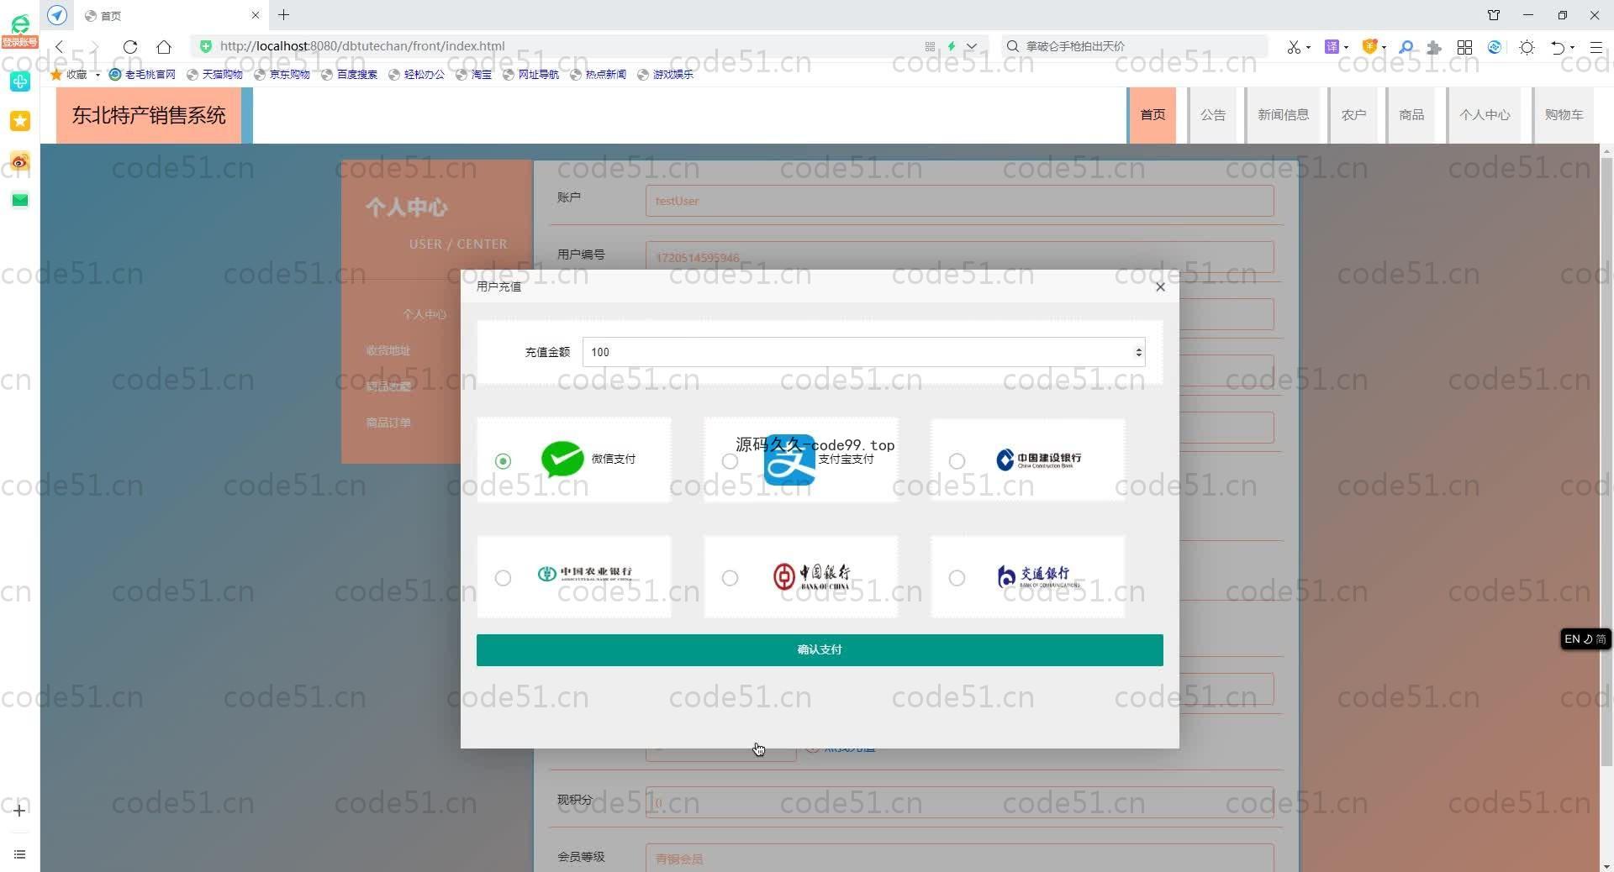Image resolution: width=1614 pixels, height=872 pixels.
Task: Click the yellow shield icon
Action: coord(1369,47)
